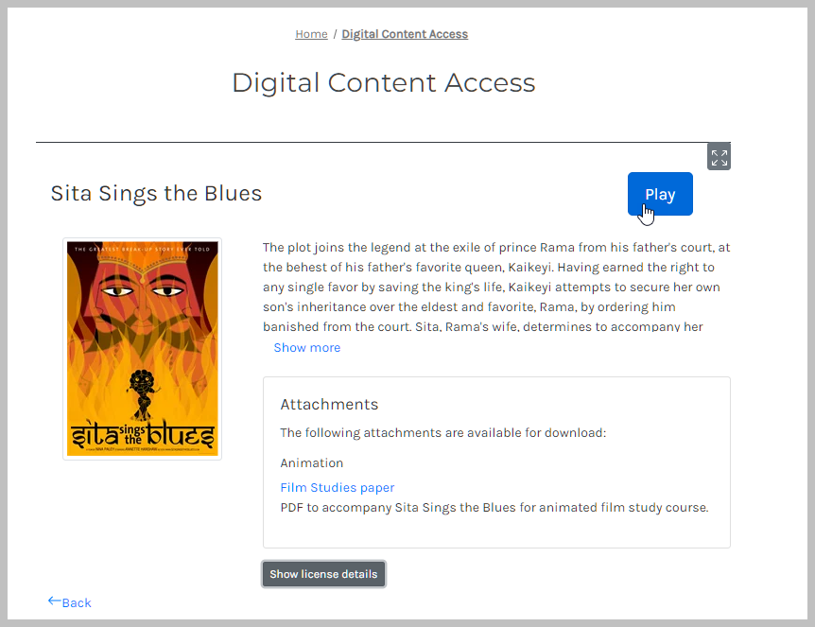Screen dimensions: 815x627
Task: Expand the description with Show more
Action: [x=307, y=348]
